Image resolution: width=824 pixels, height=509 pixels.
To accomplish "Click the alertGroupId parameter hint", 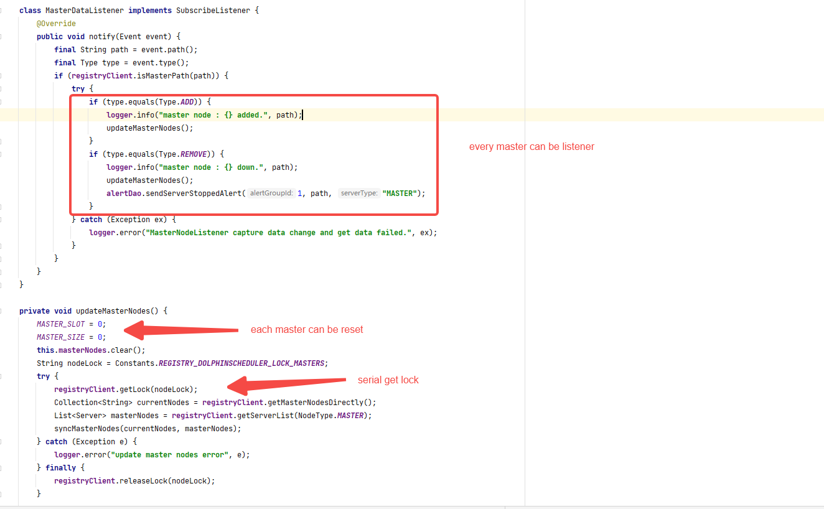I will (271, 194).
